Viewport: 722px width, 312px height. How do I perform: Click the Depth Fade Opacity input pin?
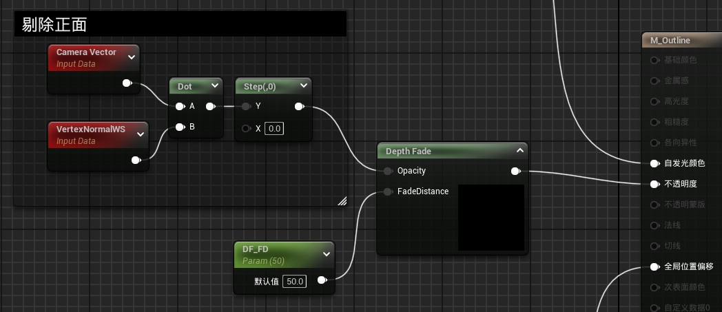pyautogui.click(x=388, y=171)
